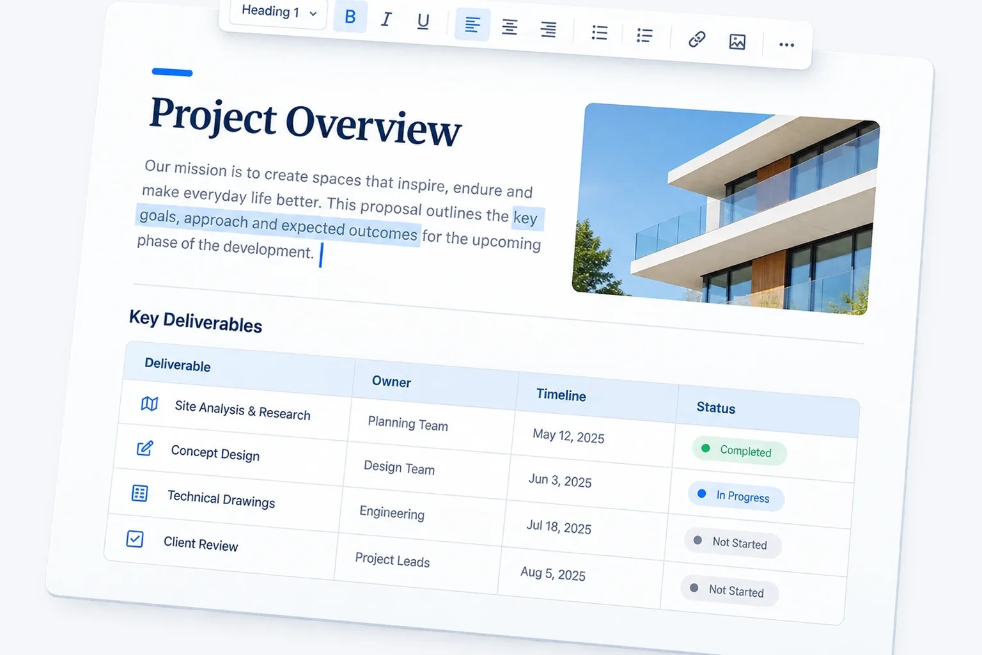The width and height of the screenshot is (982, 655).
Task: Click the list icon beside the right-align icon
Action: point(599,33)
